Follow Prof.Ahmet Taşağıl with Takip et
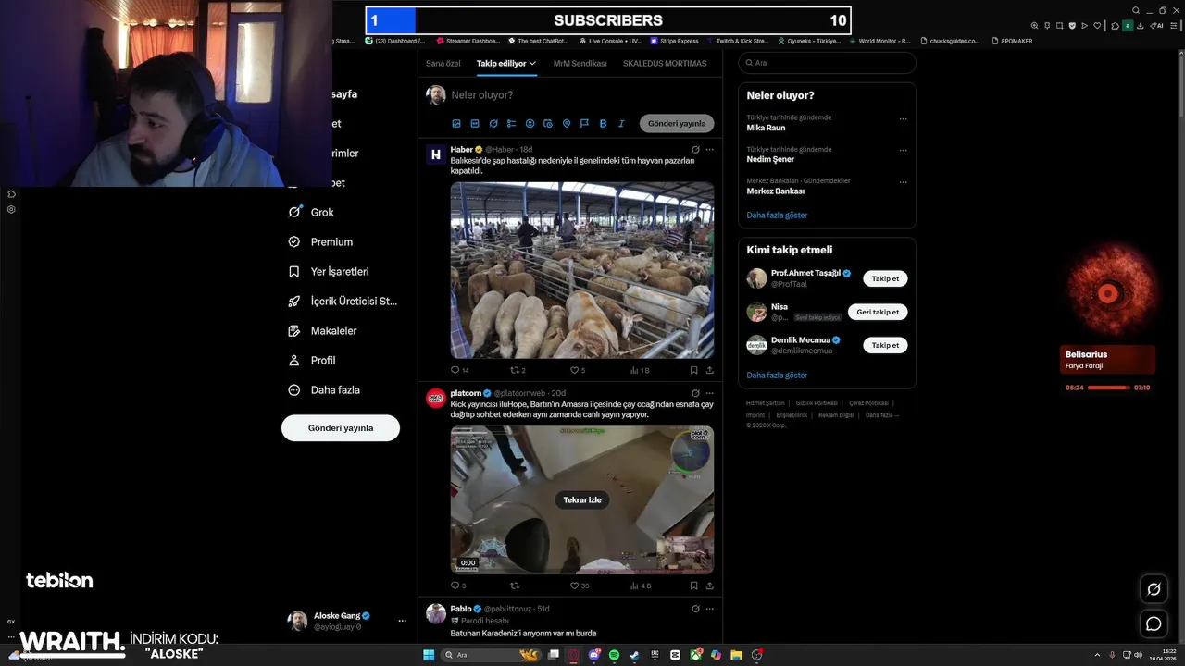The width and height of the screenshot is (1185, 666). tap(885, 278)
